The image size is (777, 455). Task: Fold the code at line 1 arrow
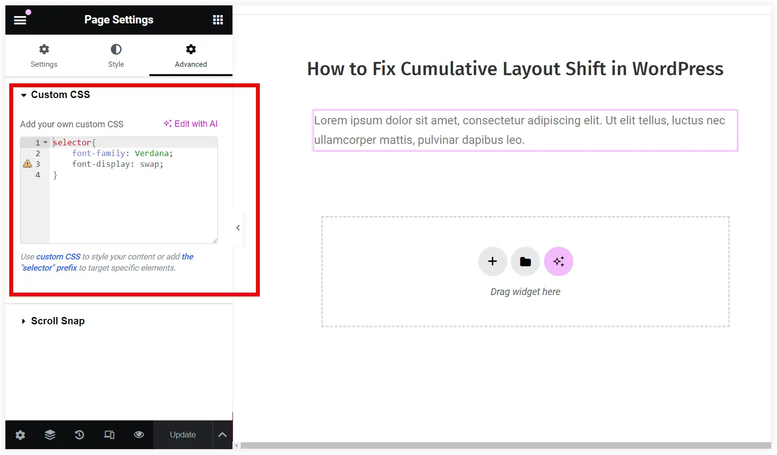[x=45, y=142]
